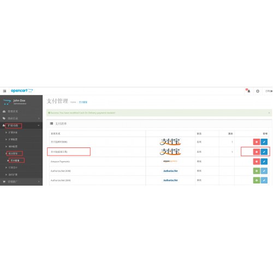Click the lifebuoy help icon in header
Viewport: 273px width, 273px height.
[258, 91]
